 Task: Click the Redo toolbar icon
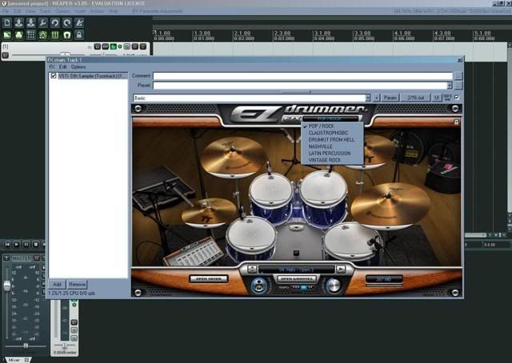(x=67, y=22)
